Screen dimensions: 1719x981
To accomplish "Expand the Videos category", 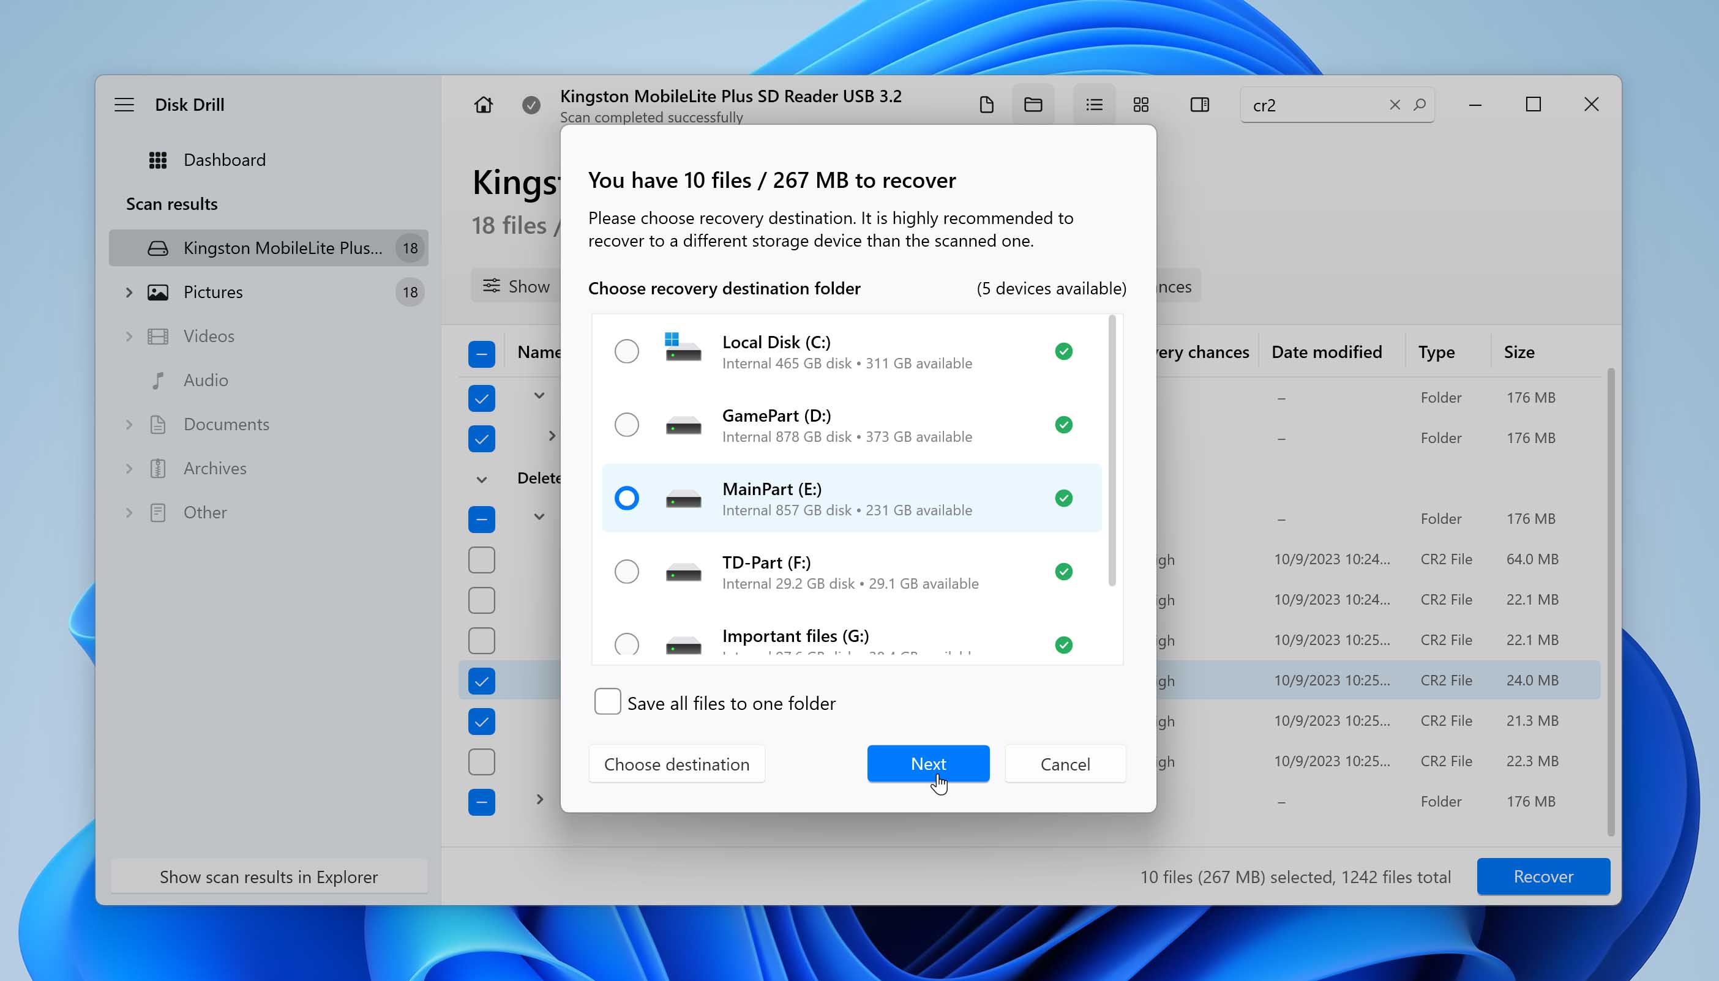I will [x=129, y=336].
